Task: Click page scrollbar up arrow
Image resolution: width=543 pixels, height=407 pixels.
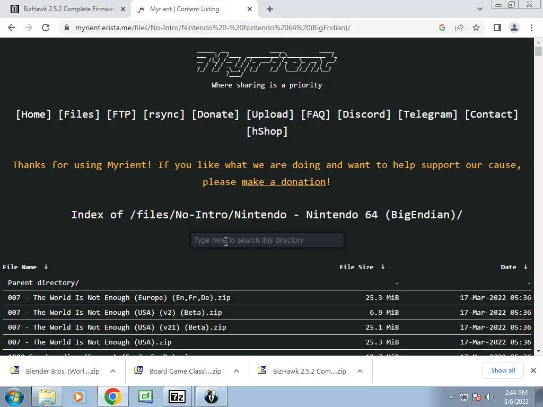Action: point(538,42)
